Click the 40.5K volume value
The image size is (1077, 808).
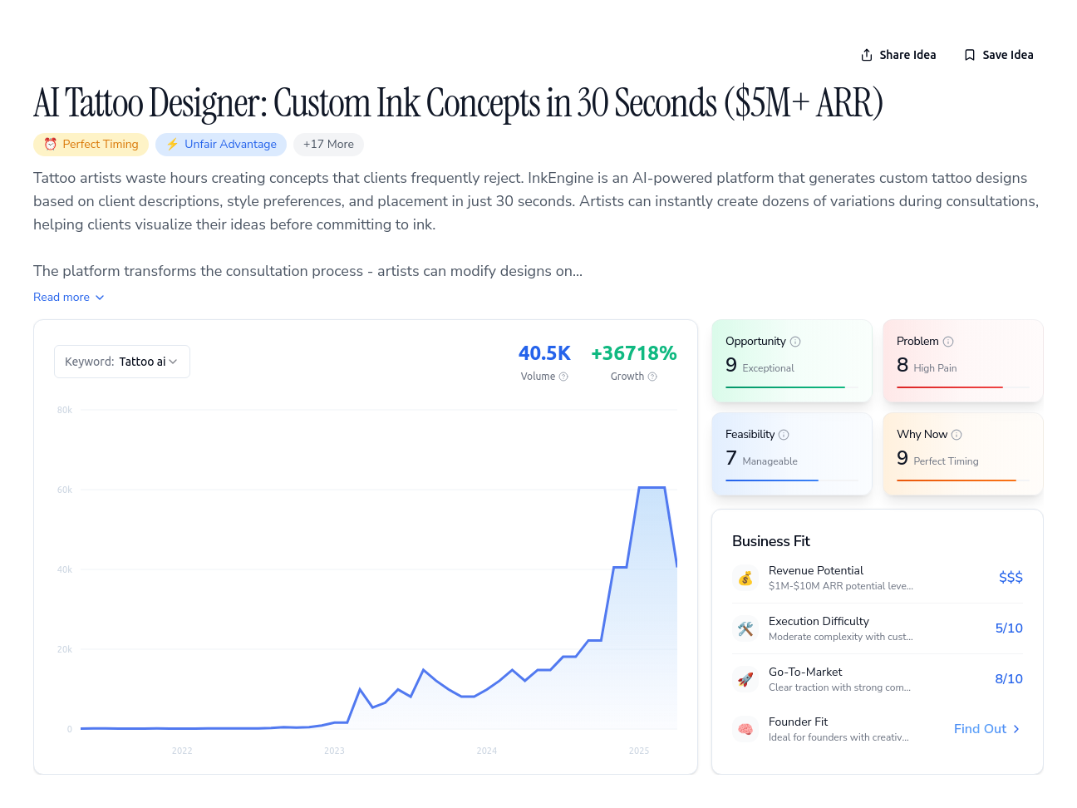[544, 353]
